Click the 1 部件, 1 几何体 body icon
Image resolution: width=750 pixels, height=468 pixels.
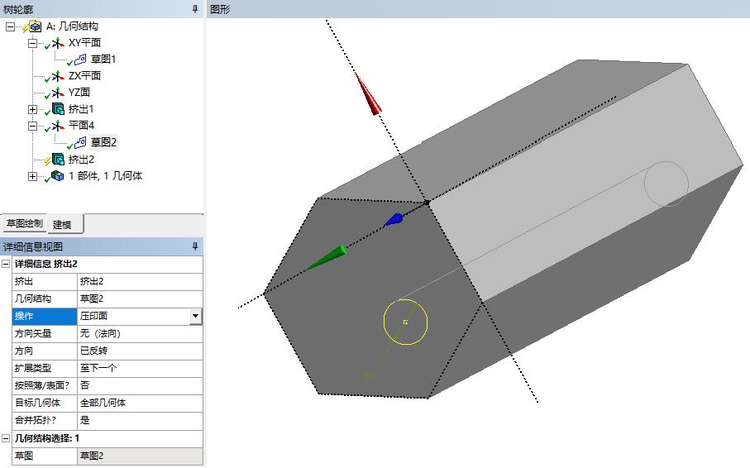click(58, 175)
